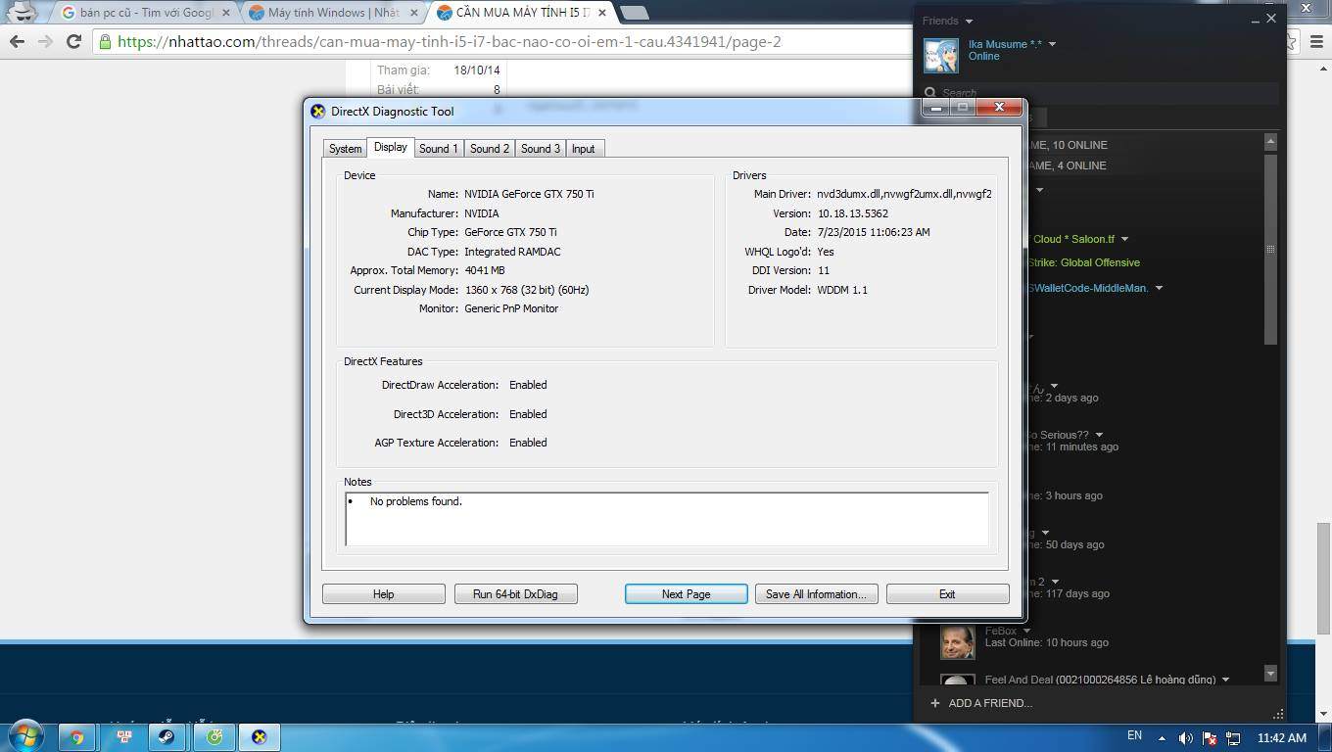Click the Chrome address bar URL
This screenshot has height=752, width=1332.
point(449,42)
